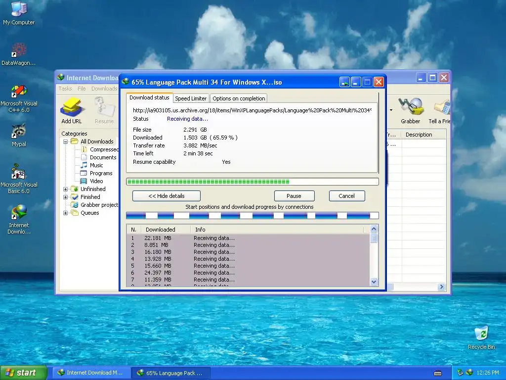Select connection 1 row with 22.181 MB
Viewport: 506px width, 380px height.
pos(249,238)
